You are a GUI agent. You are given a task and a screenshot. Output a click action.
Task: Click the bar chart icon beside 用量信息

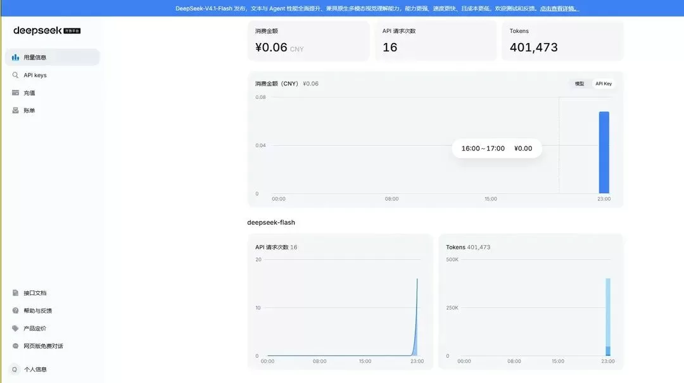click(x=15, y=57)
